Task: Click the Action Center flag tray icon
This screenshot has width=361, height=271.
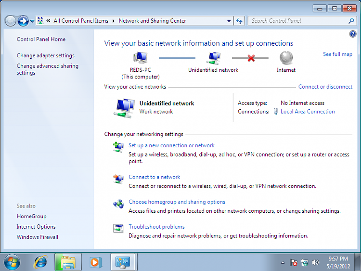Action: click(x=294, y=262)
